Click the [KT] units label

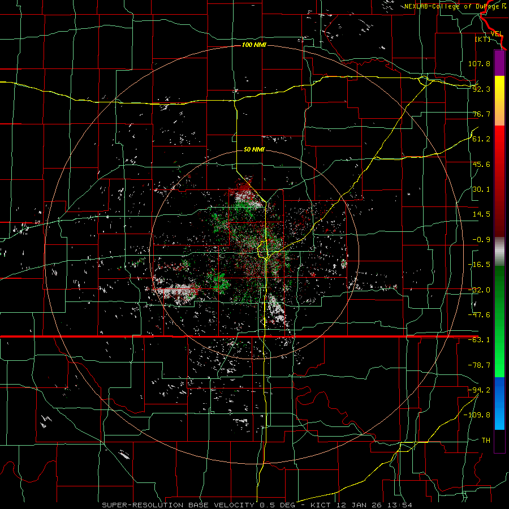[483, 39]
